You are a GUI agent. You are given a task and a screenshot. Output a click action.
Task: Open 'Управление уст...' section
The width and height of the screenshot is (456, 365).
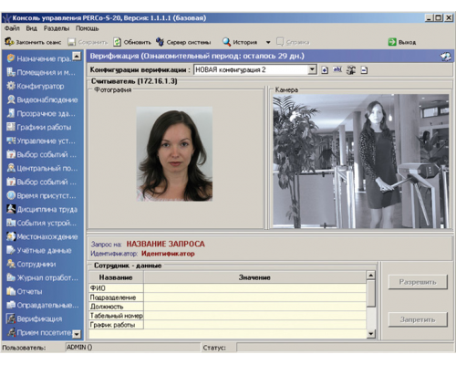[41, 141]
